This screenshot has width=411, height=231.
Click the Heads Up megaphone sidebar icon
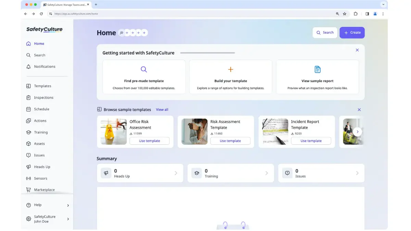[x=28, y=167]
